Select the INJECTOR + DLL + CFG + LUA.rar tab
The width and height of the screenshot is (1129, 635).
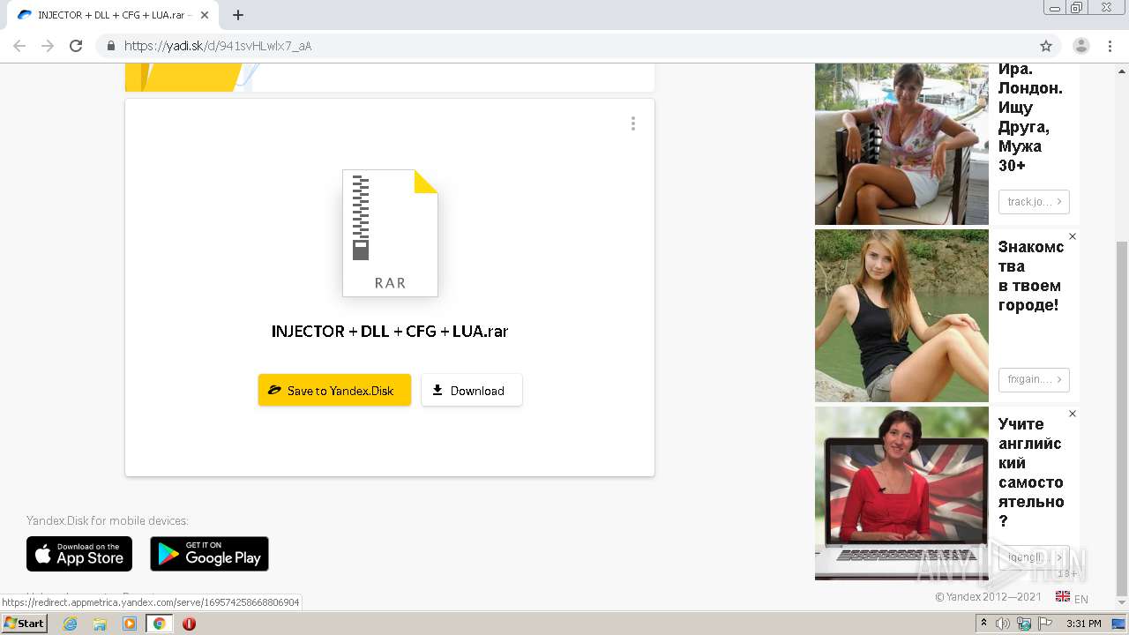[113, 15]
